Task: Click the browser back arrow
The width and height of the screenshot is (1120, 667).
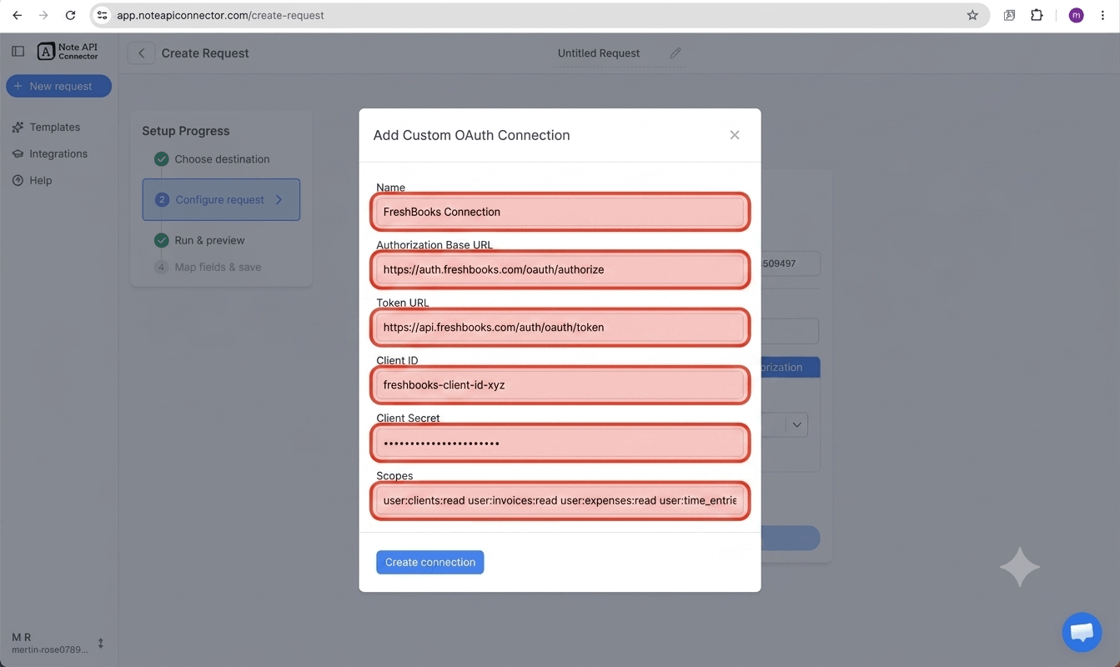Action: point(18,15)
